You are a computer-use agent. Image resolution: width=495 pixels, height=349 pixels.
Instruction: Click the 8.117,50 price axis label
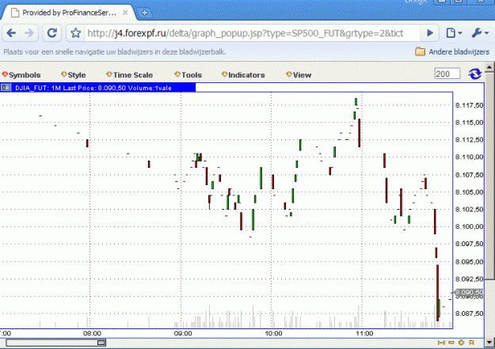click(469, 105)
